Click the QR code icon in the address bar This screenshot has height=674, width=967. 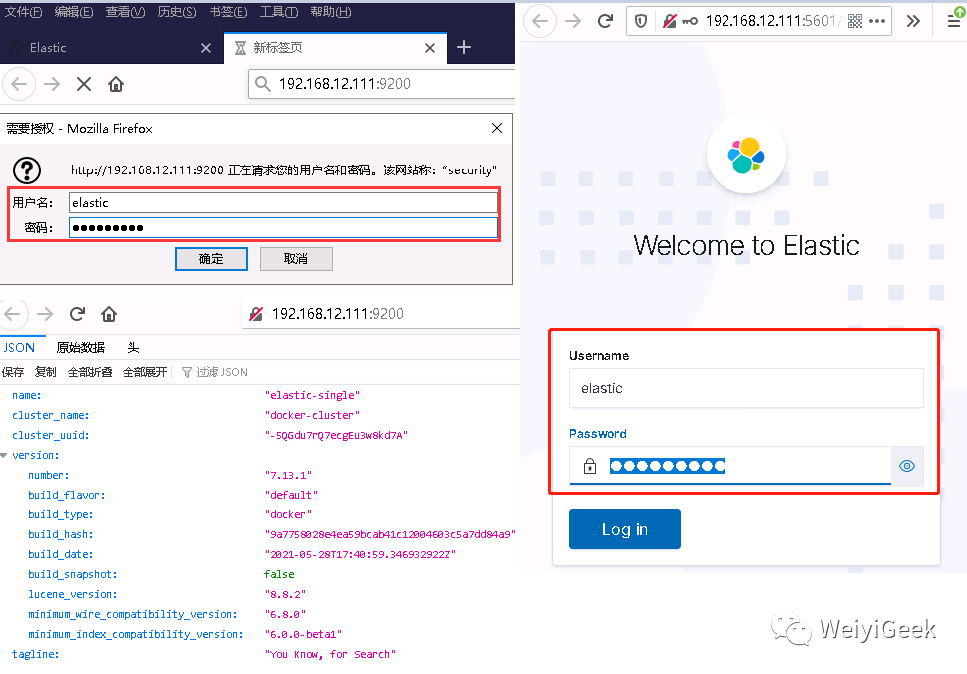tap(855, 21)
